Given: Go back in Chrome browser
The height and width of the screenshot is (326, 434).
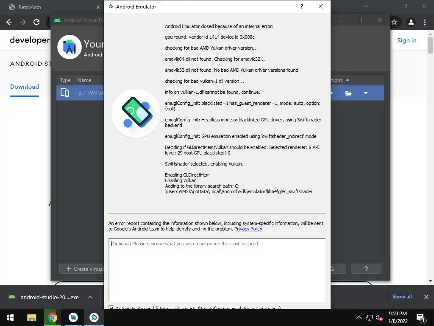Looking at the screenshot, I should [9, 22].
